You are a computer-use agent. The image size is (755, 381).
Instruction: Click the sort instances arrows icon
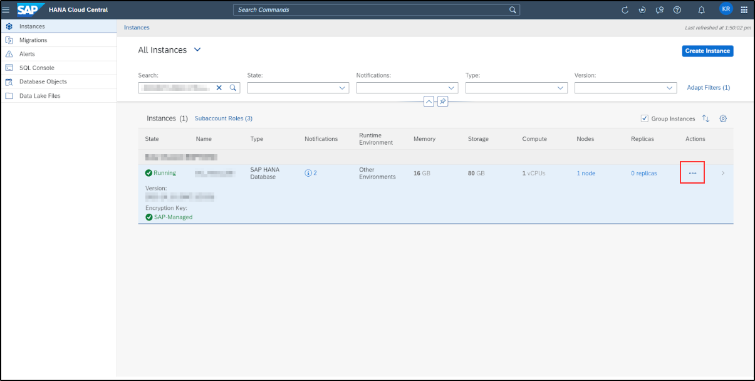pos(706,118)
